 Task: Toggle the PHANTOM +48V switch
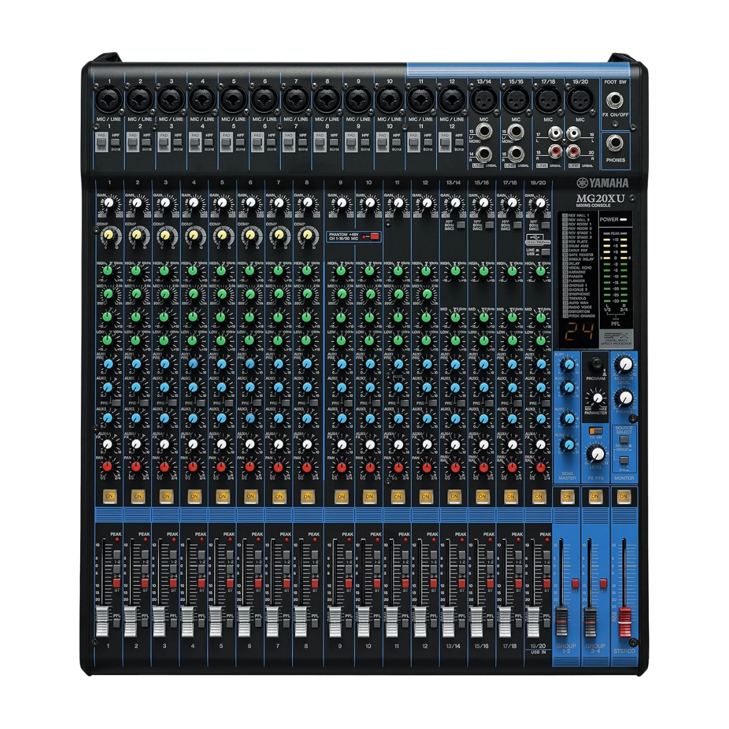click(373, 236)
